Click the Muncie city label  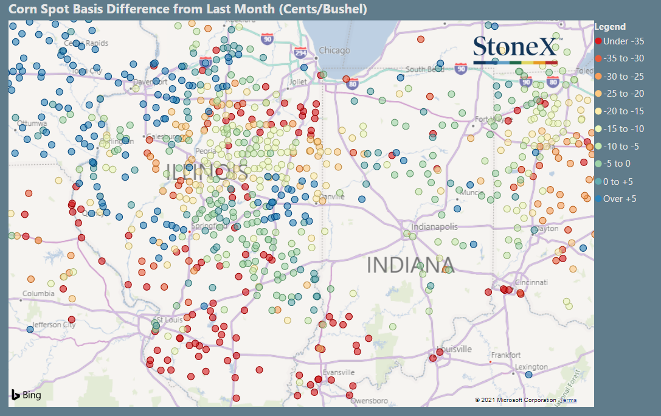[472, 193]
